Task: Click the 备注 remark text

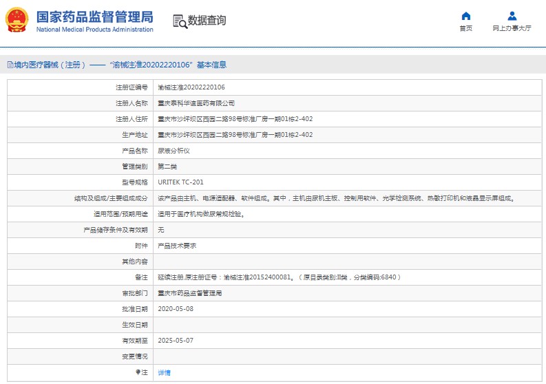Action: (280, 277)
